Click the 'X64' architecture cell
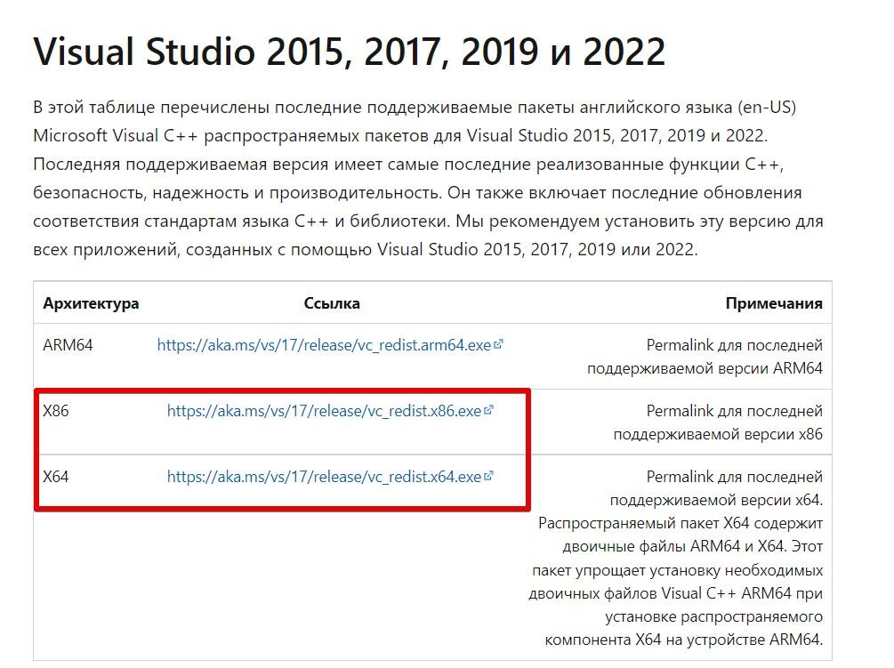Screen dimensions: 894x668 tap(56, 477)
